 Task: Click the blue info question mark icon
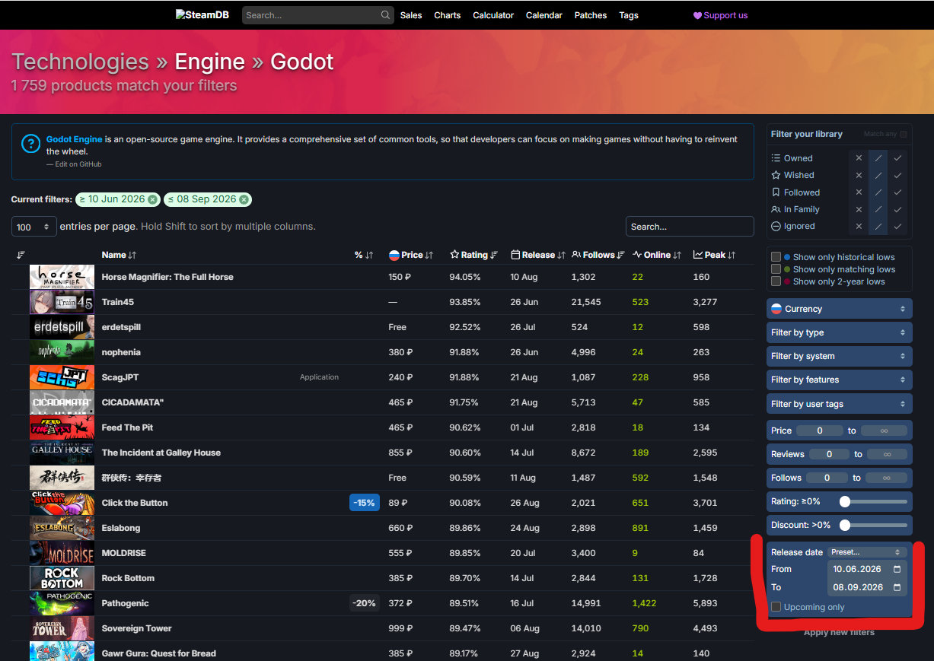[x=31, y=143]
